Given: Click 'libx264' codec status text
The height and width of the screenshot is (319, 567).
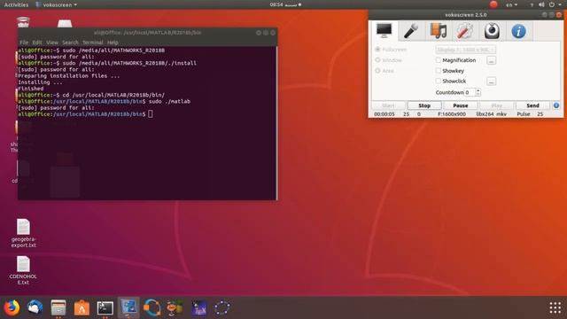Looking at the screenshot, I should pyautogui.click(x=485, y=114).
